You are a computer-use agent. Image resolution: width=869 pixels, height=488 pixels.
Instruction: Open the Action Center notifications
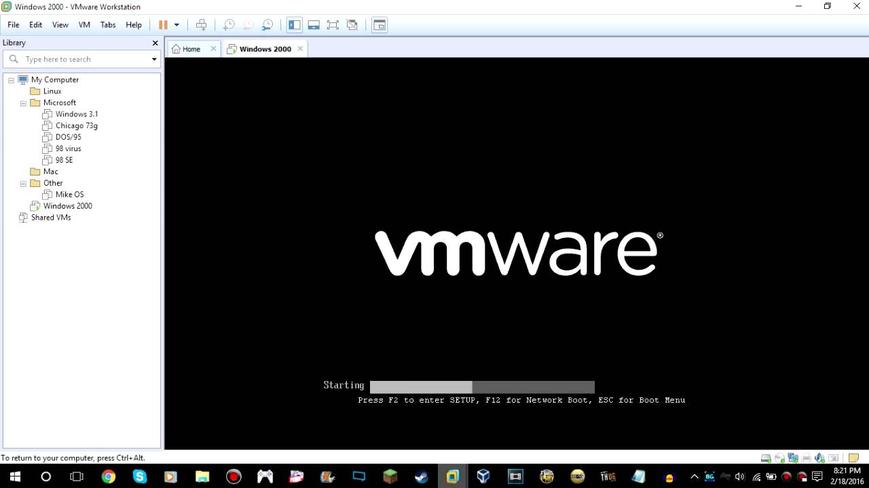point(817,476)
